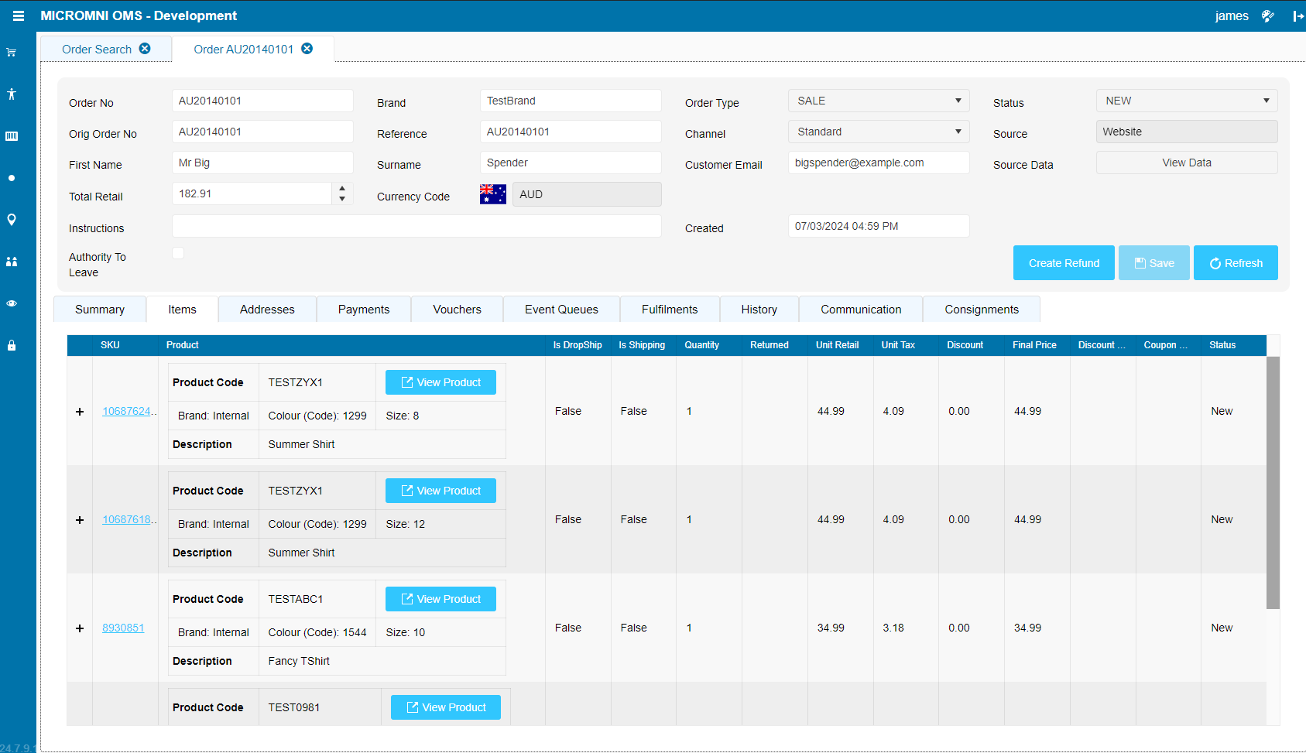Viewport: 1306px width, 753px height.
Task: Open the two-people sidebar icon
Action: pyautogui.click(x=12, y=262)
